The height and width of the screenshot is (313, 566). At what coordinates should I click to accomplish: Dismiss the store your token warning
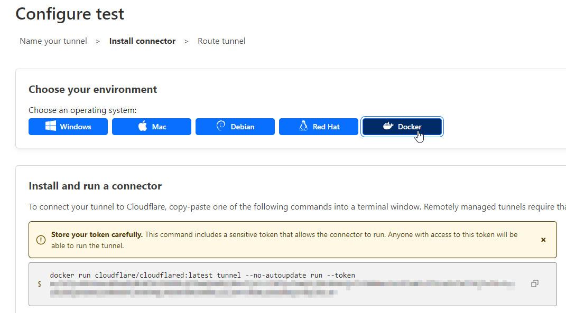[543, 240]
